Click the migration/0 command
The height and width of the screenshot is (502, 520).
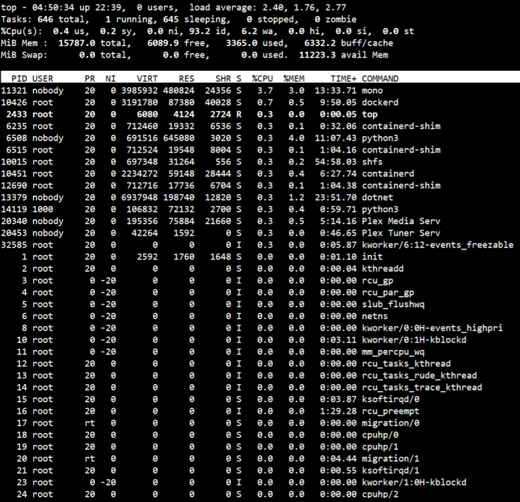[390, 423]
